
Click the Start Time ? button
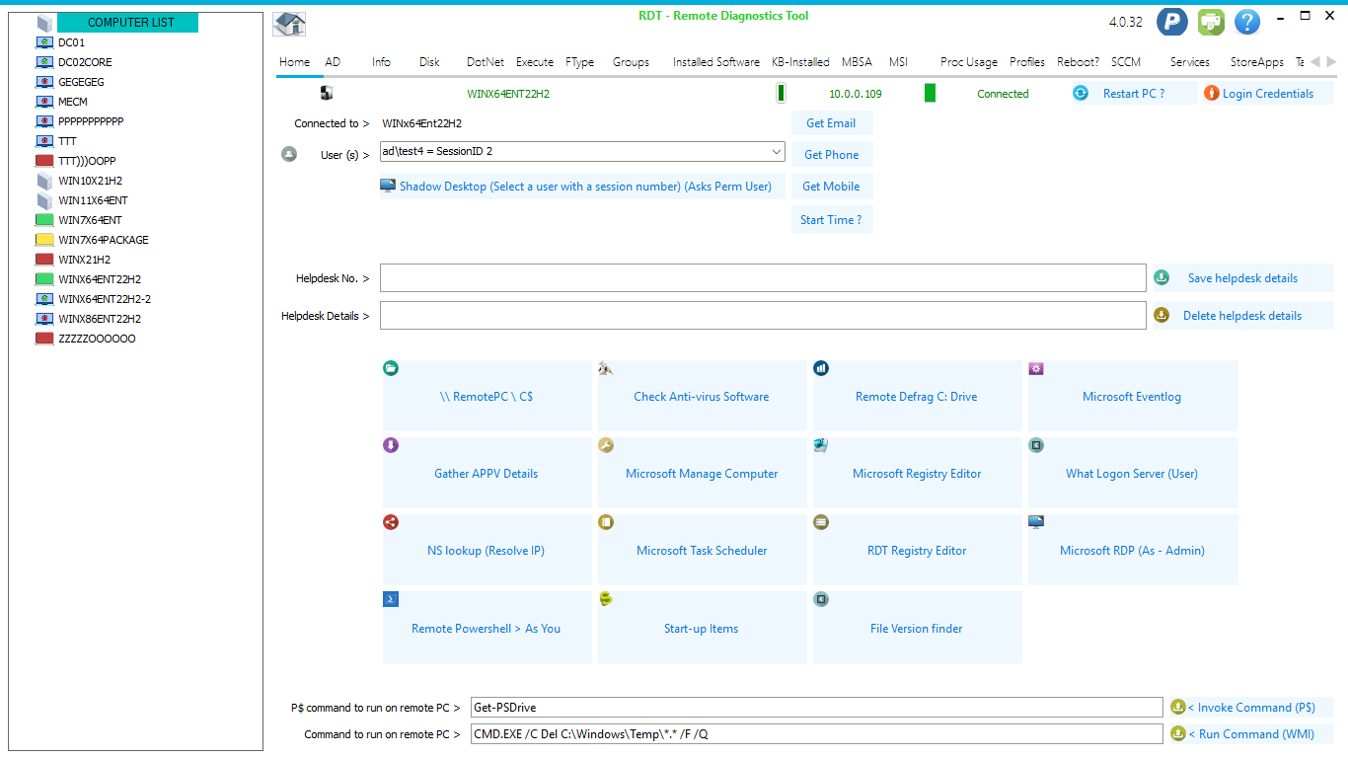(x=832, y=219)
